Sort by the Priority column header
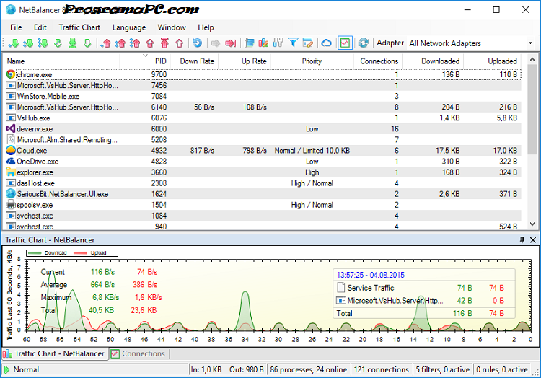Viewport: 541px width, 378px height. (x=312, y=61)
